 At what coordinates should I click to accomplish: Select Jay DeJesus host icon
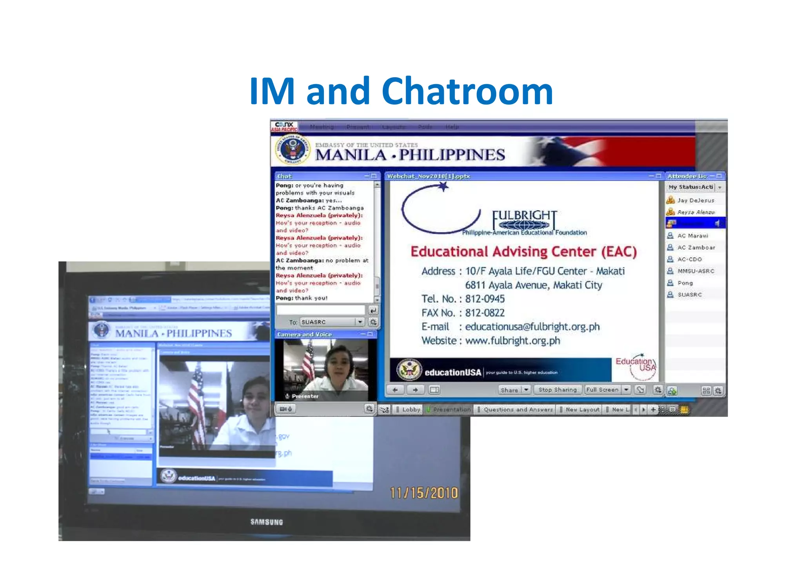(x=670, y=200)
